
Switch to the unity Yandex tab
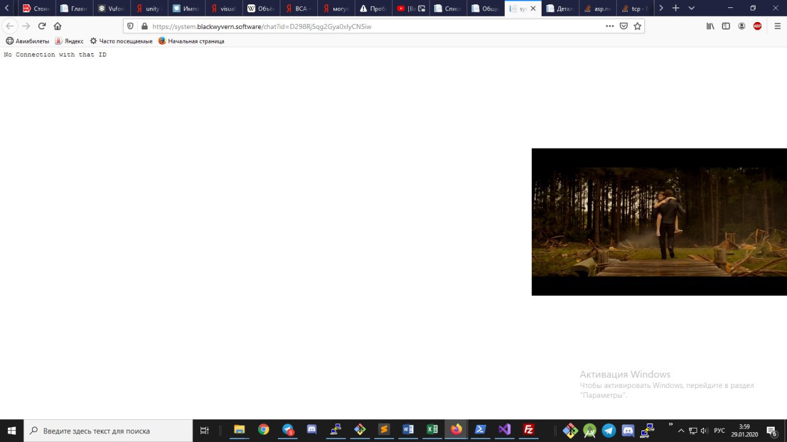149,9
